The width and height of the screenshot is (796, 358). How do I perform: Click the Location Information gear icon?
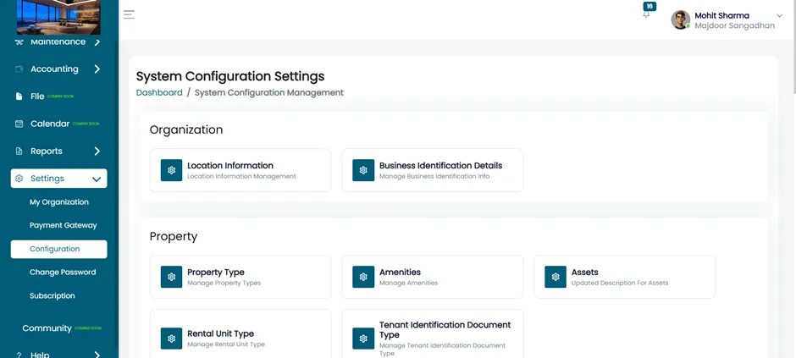(172, 170)
